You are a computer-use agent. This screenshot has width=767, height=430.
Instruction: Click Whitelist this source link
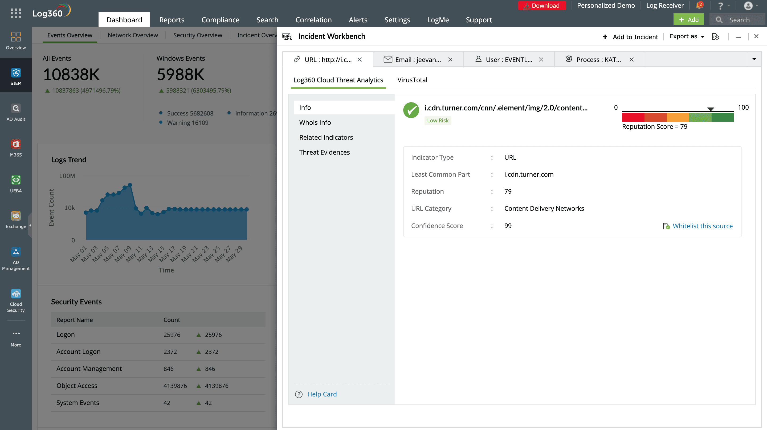pyautogui.click(x=703, y=226)
